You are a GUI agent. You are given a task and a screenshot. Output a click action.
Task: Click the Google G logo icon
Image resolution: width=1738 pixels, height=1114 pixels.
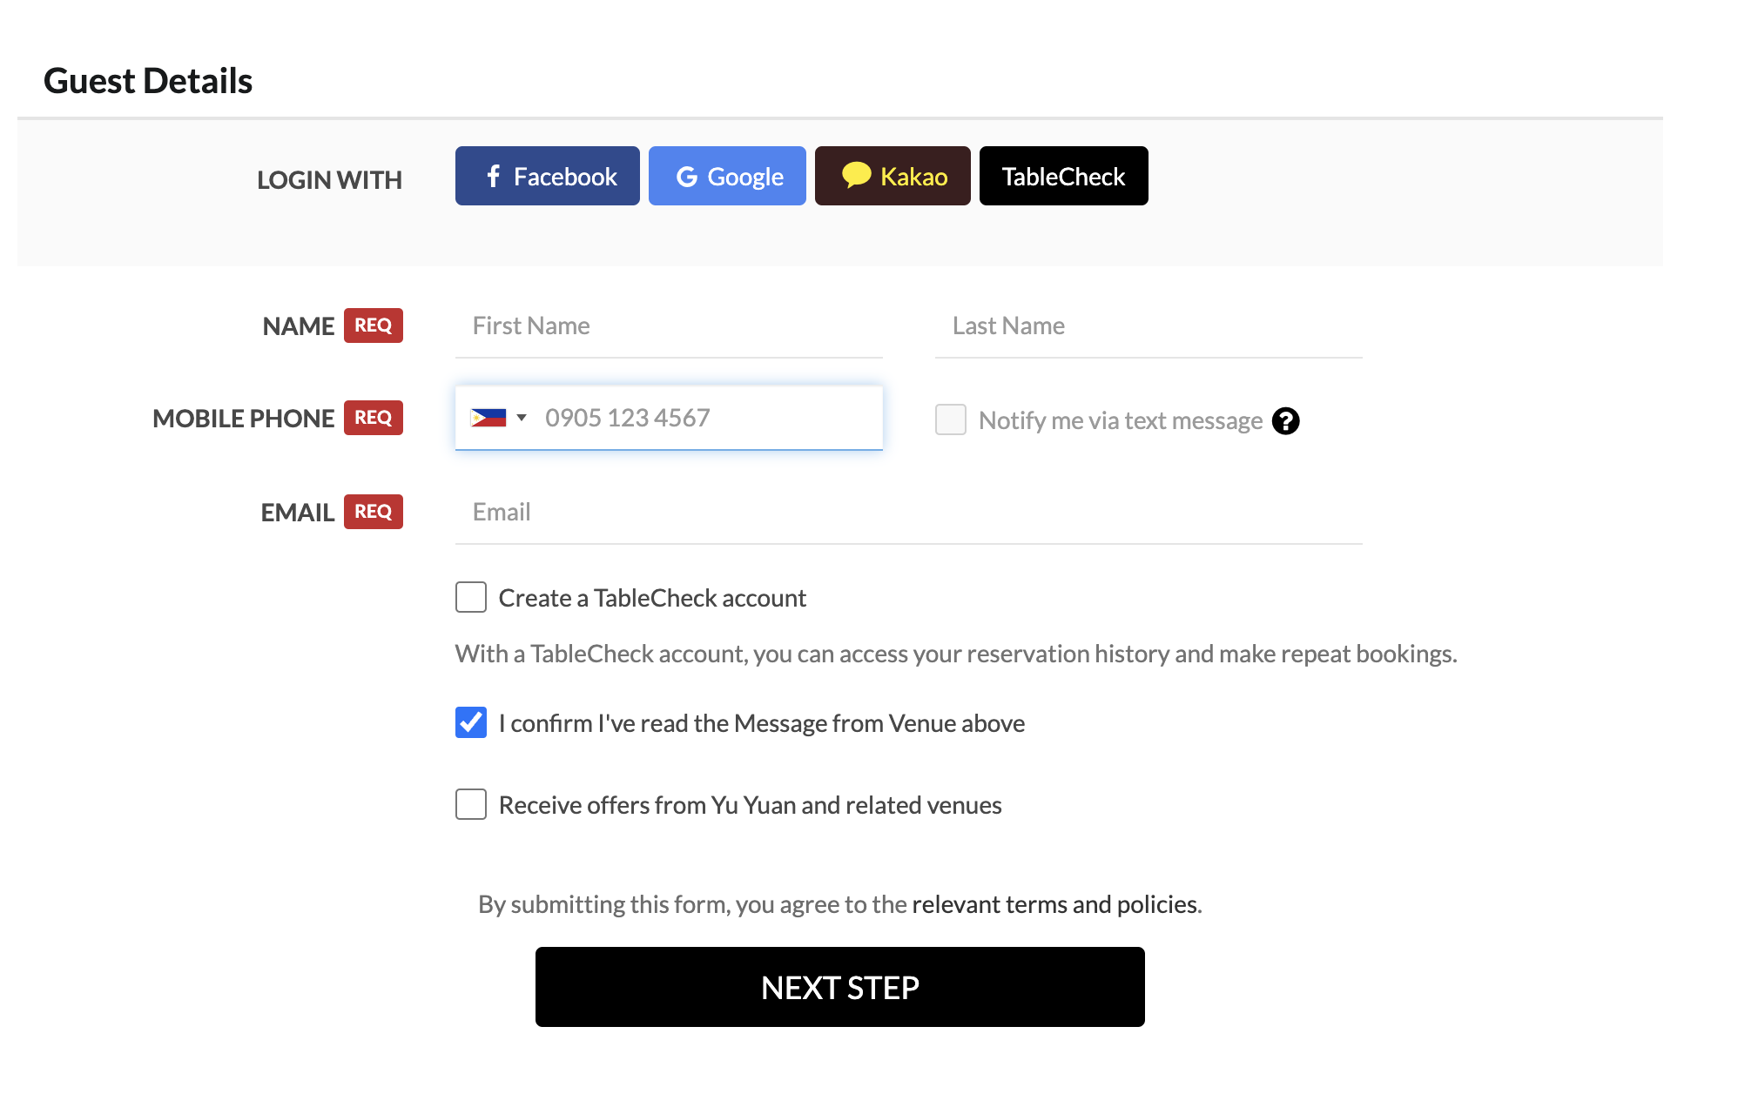(687, 177)
